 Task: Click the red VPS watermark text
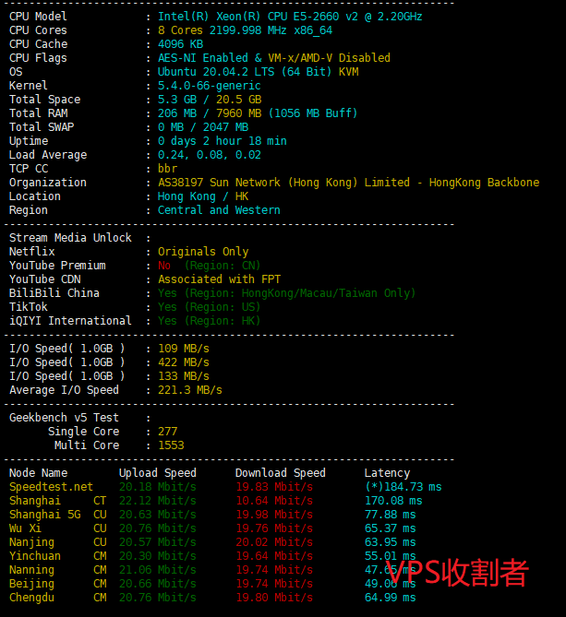(457, 573)
